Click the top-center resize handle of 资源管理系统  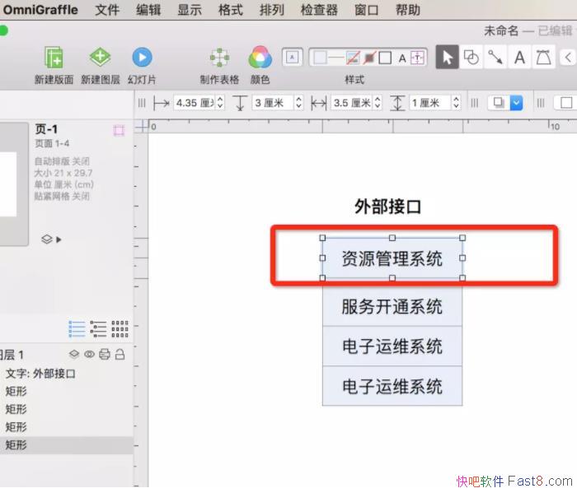point(392,238)
